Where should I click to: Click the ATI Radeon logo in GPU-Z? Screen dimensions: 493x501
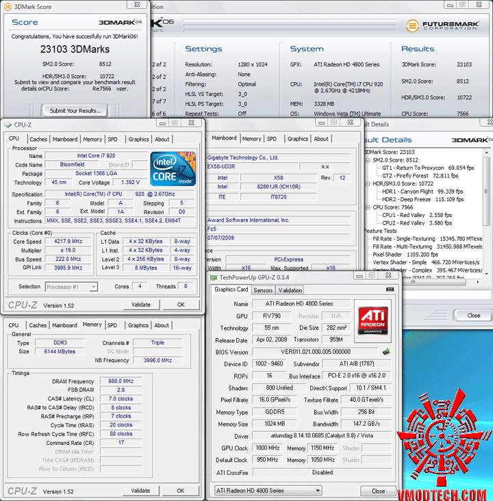pyautogui.click(x=372, y=320)
